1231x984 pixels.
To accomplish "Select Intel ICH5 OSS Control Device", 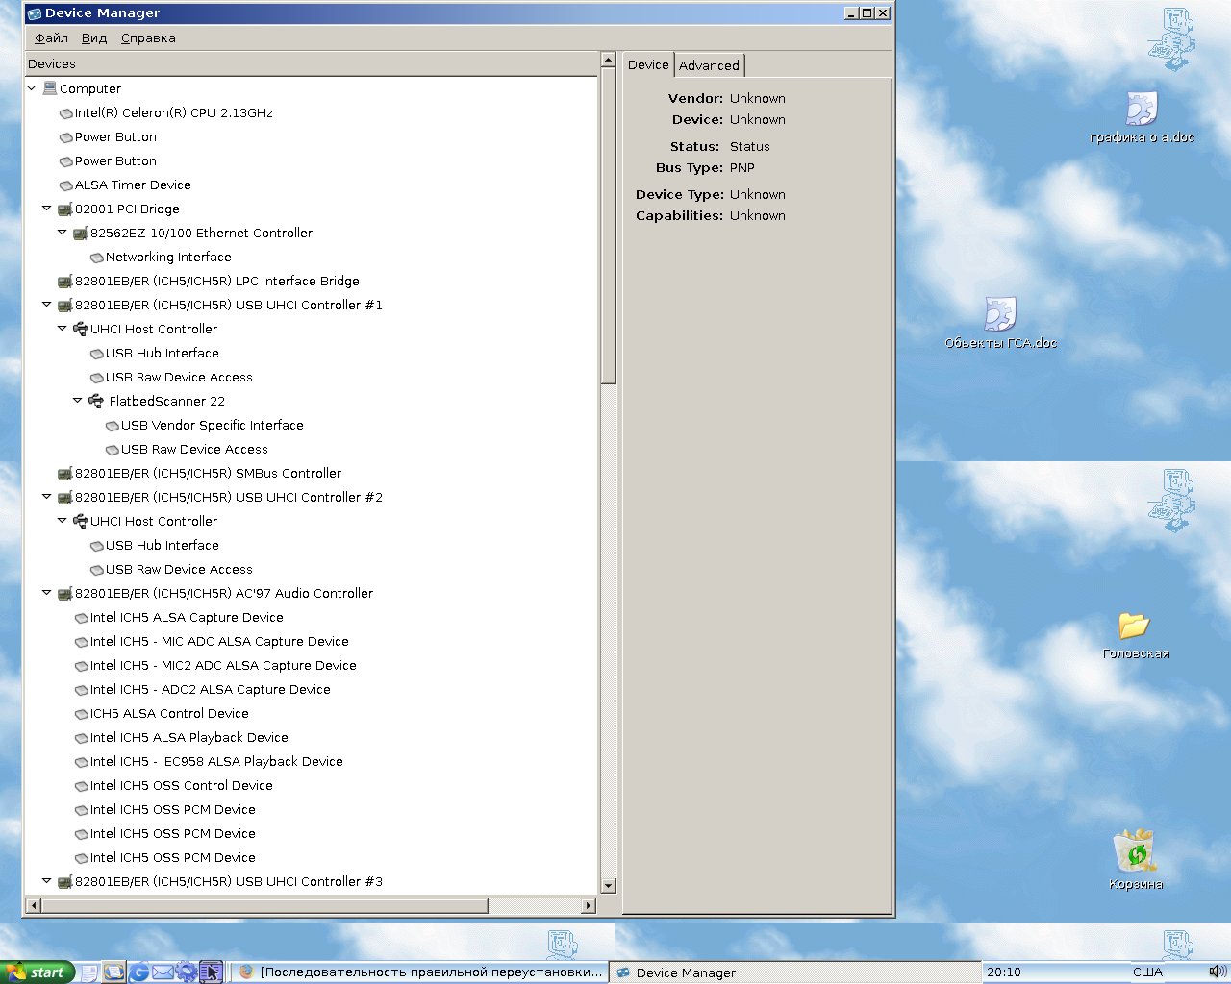I will pyautogui.click(x=181, y=785).
